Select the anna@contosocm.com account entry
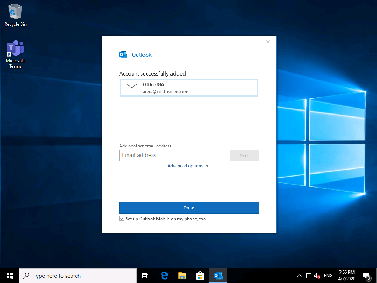 189,88
